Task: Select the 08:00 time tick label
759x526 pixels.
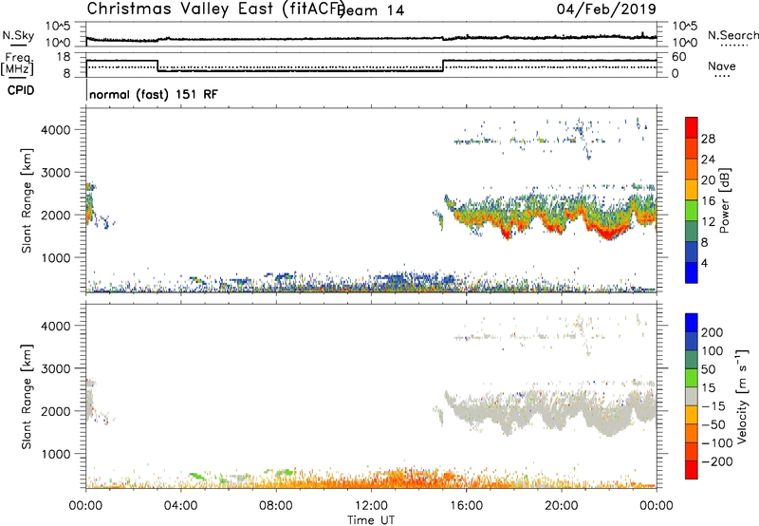Action: coord(275,506)
